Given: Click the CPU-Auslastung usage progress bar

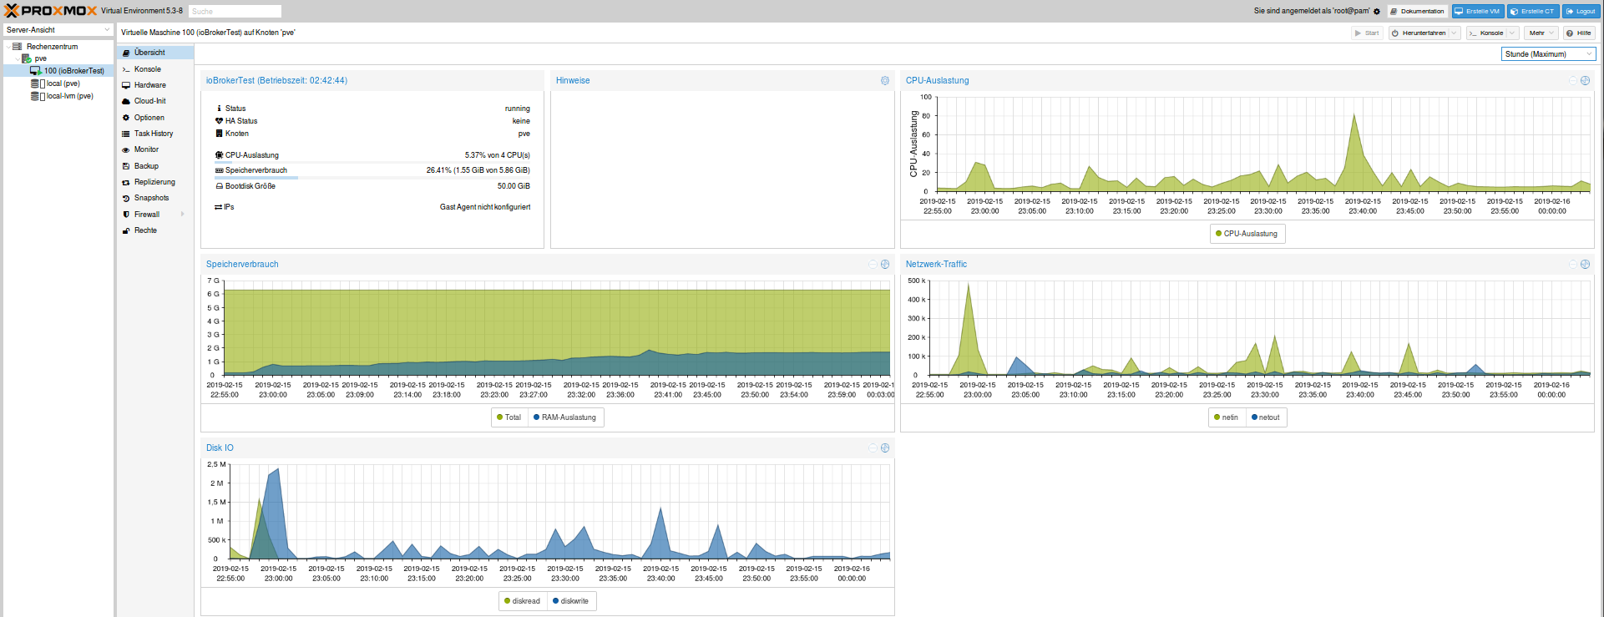Looking at the screenshot, I should (372, 163).
